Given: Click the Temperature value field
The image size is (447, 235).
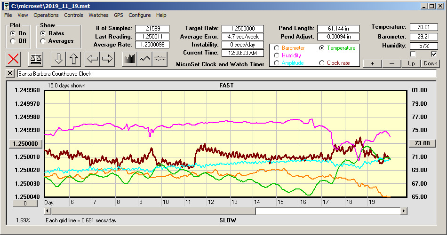Looking at the screenshot, I should (x=423, y=27).
